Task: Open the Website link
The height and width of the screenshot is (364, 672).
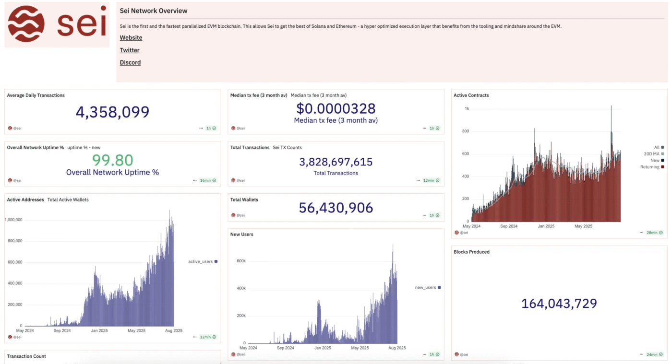Action: pyautogui.click(x=131, y=38)
